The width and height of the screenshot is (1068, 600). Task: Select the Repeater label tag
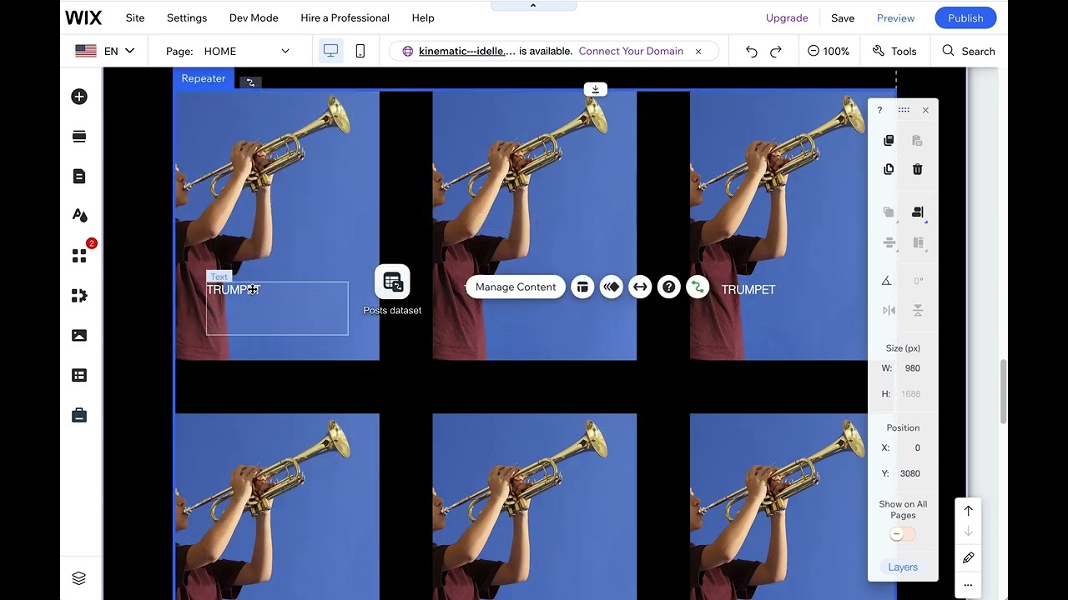click(x=204, y=78)
